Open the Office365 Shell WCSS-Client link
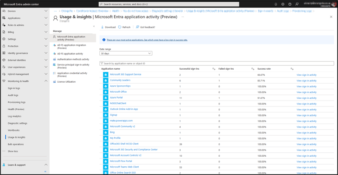 pos(124,144)
